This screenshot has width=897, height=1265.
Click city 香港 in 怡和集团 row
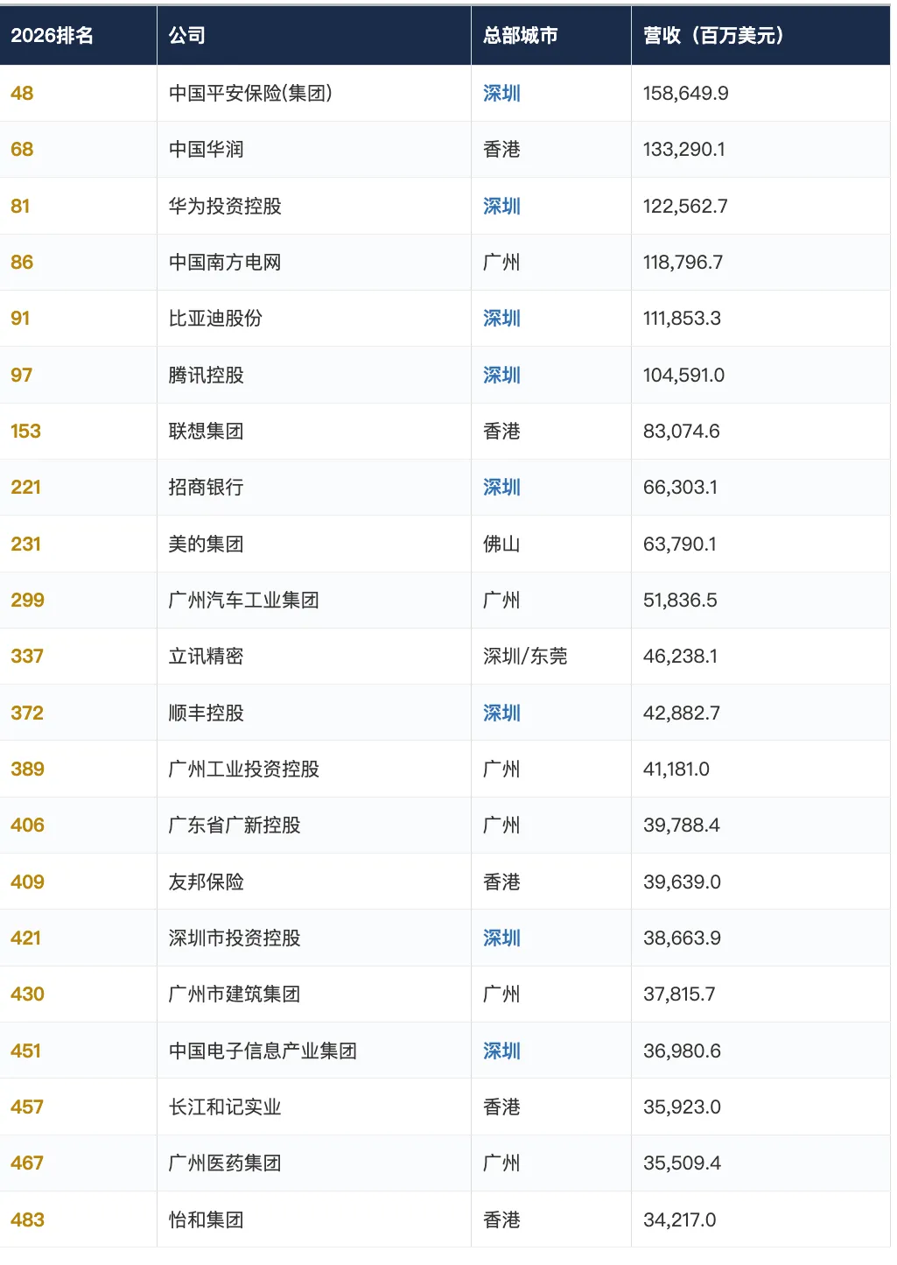[x=501, y=1220]
